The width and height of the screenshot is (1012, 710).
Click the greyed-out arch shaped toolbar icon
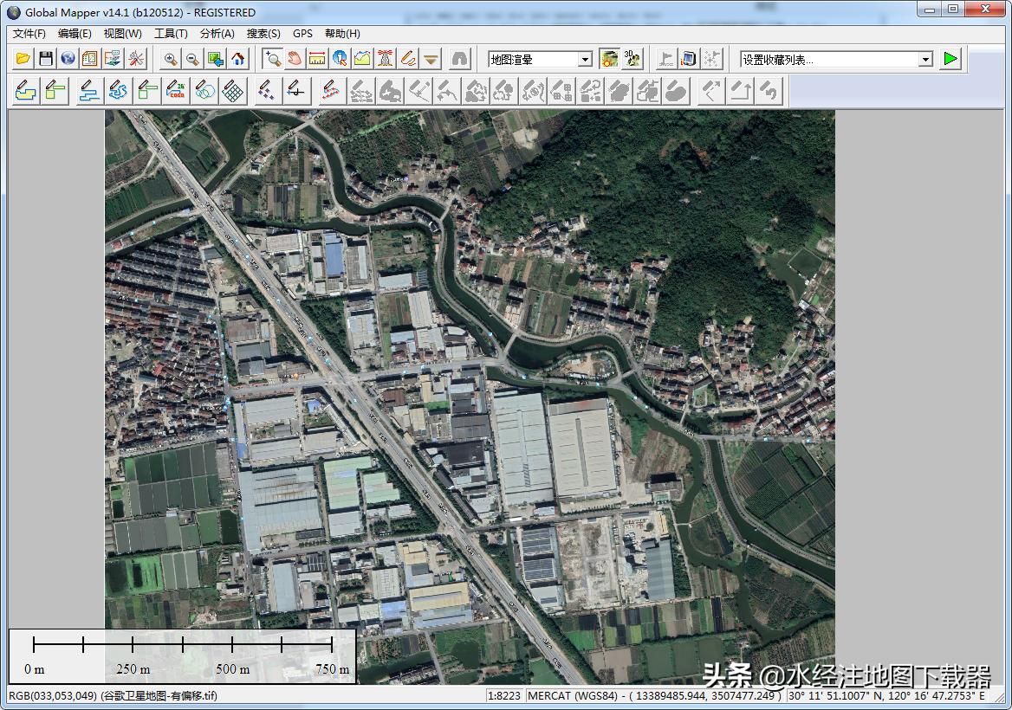[459, 60]
